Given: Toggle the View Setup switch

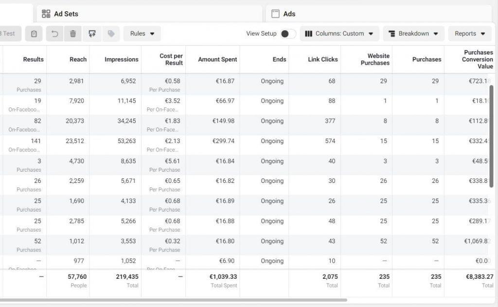Looking at the screenshot, I should [288, 34].
